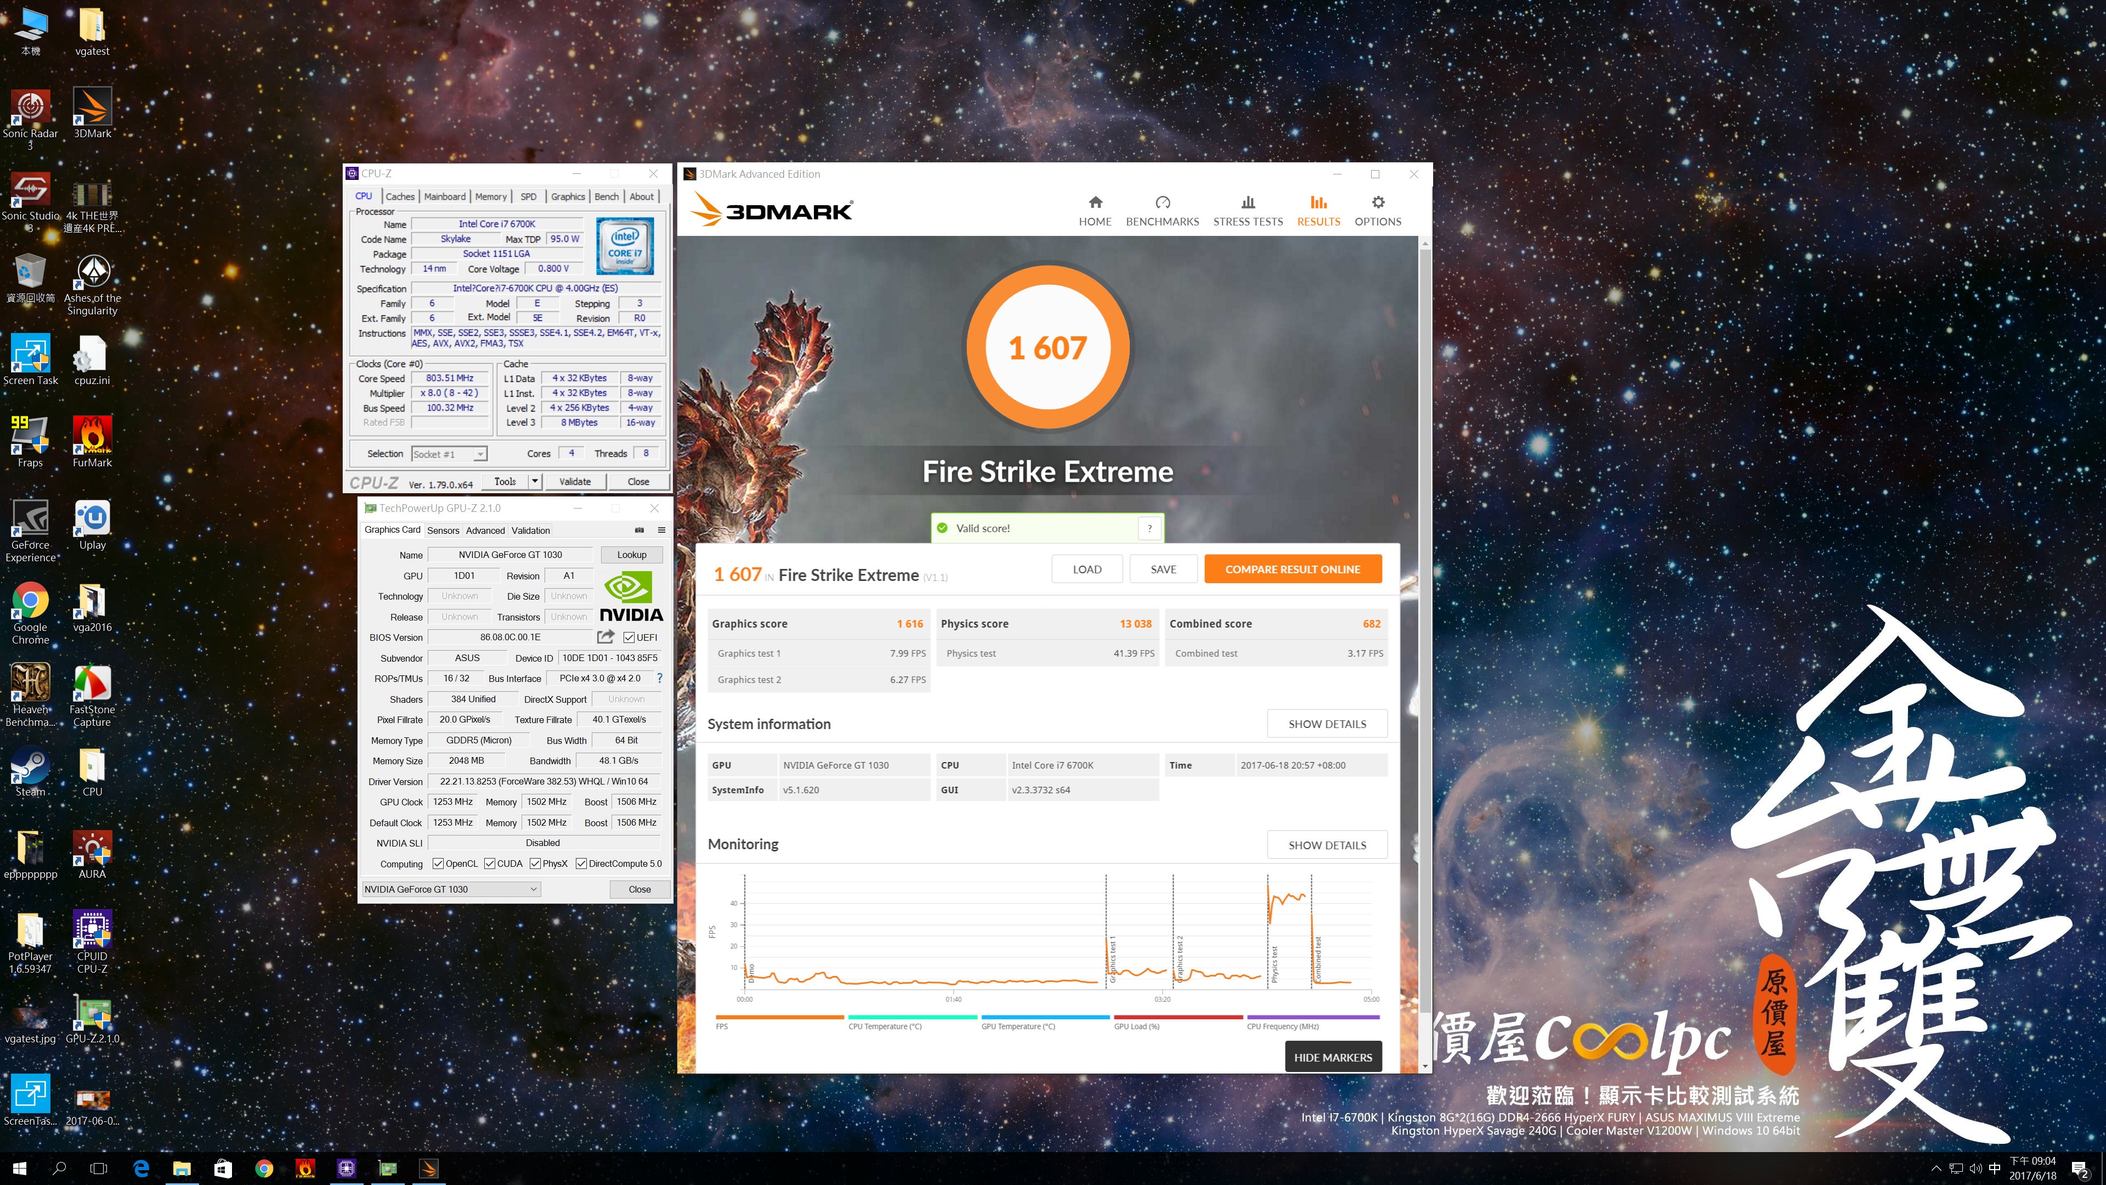The image size is (2106, 1185).
Task: Toggle PhysX checkbox in GPU-Z
Action: click(535, 864)
